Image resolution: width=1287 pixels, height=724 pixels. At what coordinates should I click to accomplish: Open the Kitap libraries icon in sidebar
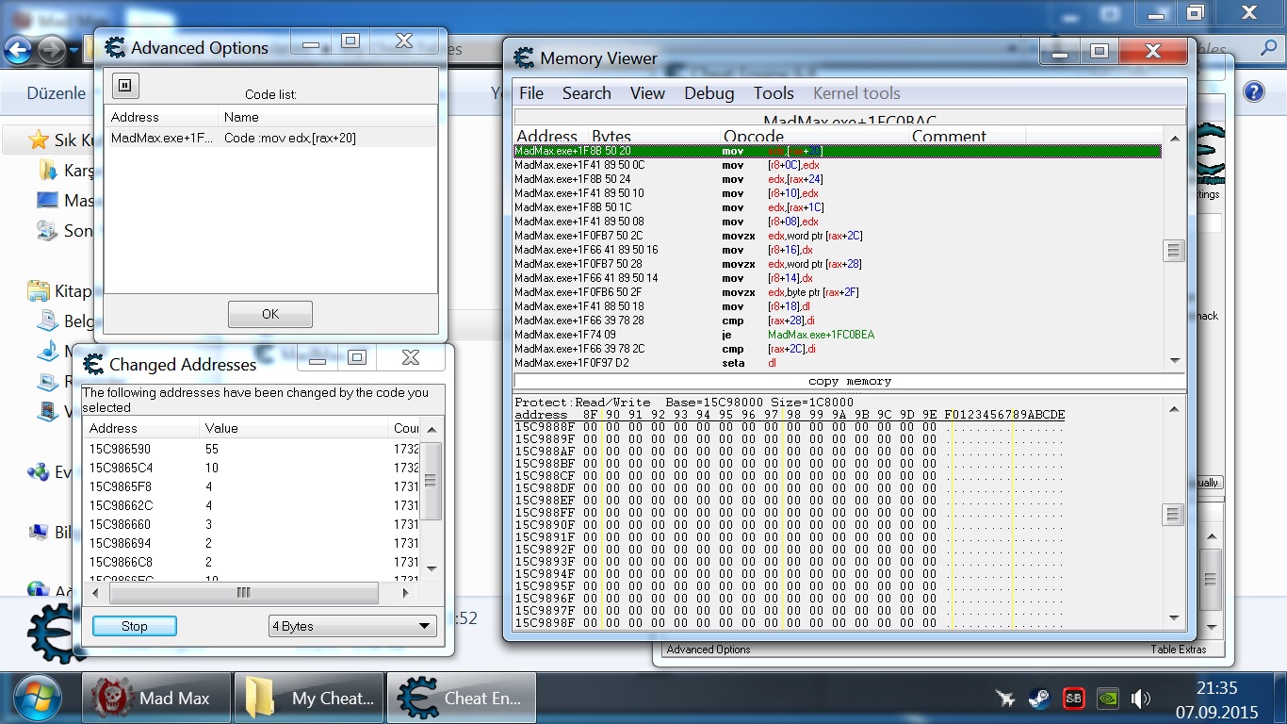coord(39,289)
